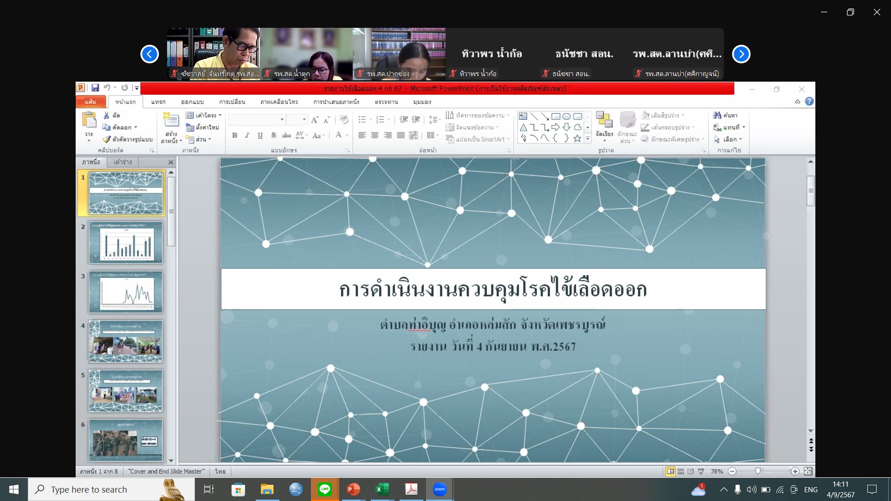The height and width of the screenshot is (501, 891).
Task: Click the Save icon in quick access toolbar
Action: pos(95,88)
